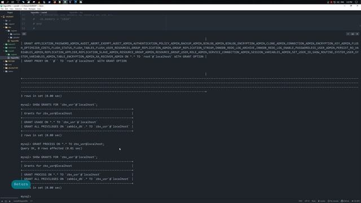Switch to the Vagrantfile — oracle8 editor tab
Viewport: 361px width, 203px height.
pyautogui.click(x=39, y=12)
